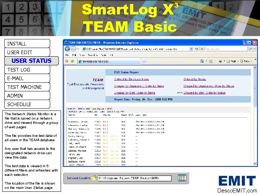Open the recent pages dropdown beside Forward
This screenshot has width=260, height=195.
tap(78, 49)
